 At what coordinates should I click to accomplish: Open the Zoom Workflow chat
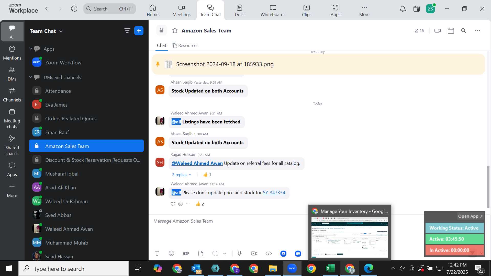tap(86, 63)
